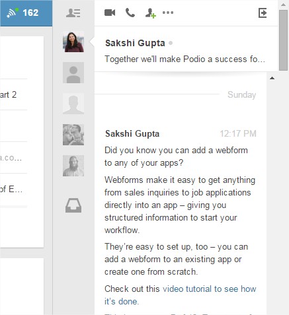Image resolution: width=289 pixels, height=315 pixels.
Task: Click the Sakshi Gupta message sender name
Action: 132,133
